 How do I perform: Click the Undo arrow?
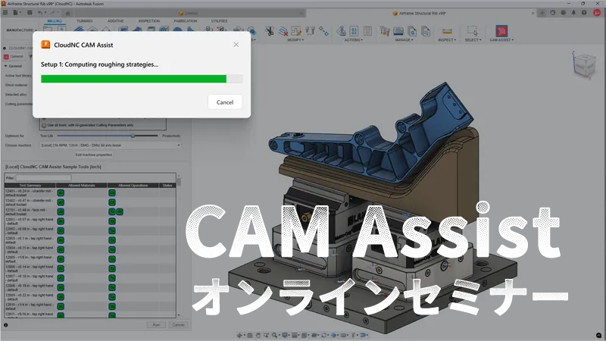coord(41,13)
